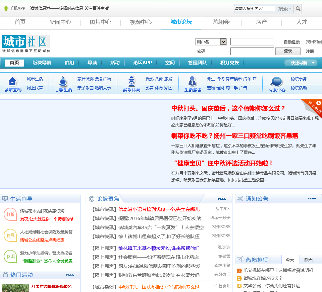The image size is (322, 292).
Task: Select 论坛APP in the blue forum menu
Action: 142,63
